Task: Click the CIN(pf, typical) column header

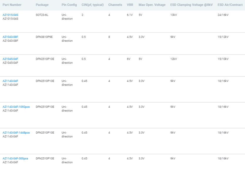Action: click(93, 5)
